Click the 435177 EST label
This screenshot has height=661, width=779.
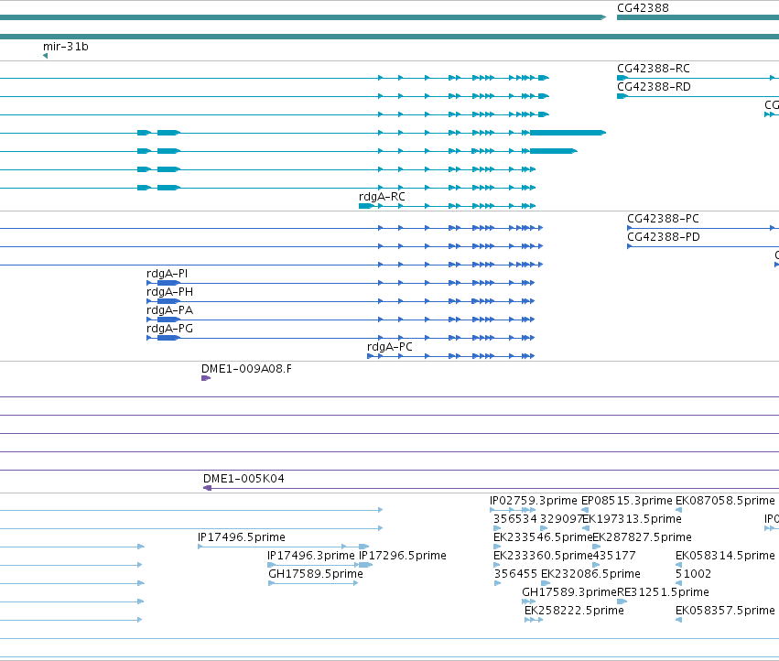(614, 556)
